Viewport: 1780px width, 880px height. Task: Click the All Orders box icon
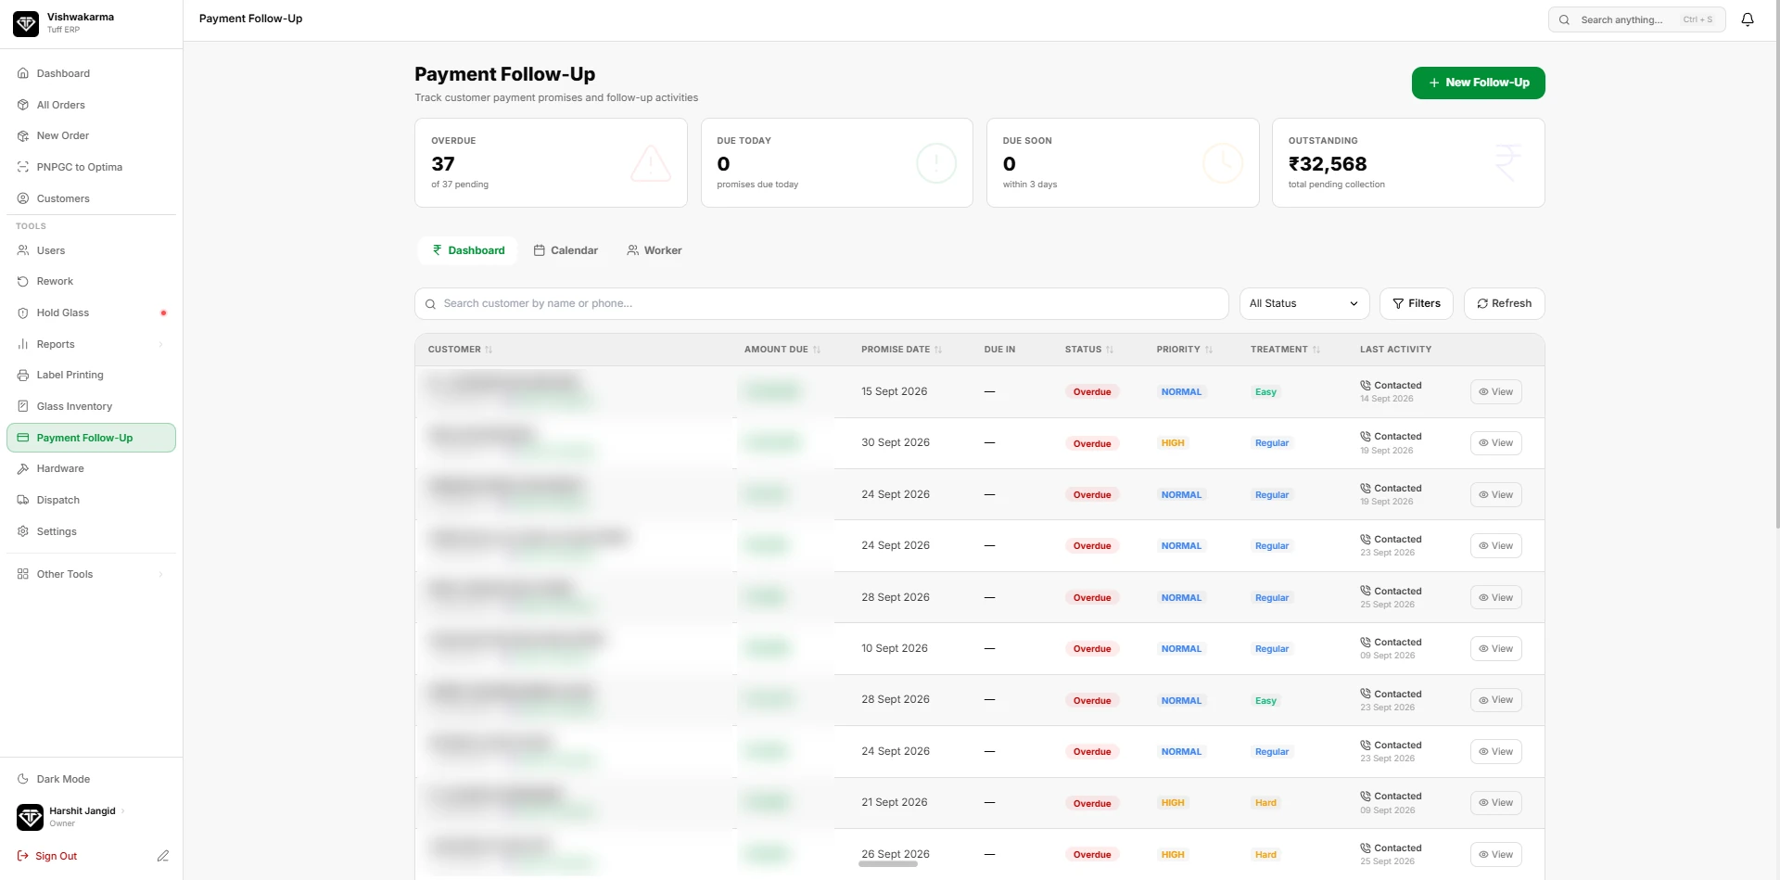tap(23, 105)
